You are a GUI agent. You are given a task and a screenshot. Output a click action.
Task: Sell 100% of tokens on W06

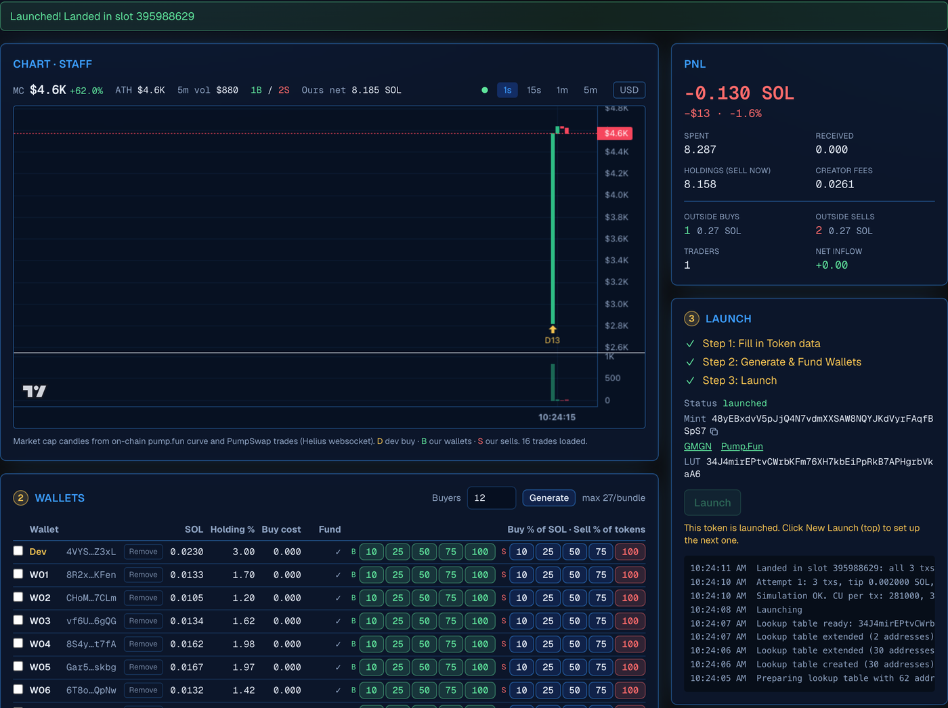630,690
